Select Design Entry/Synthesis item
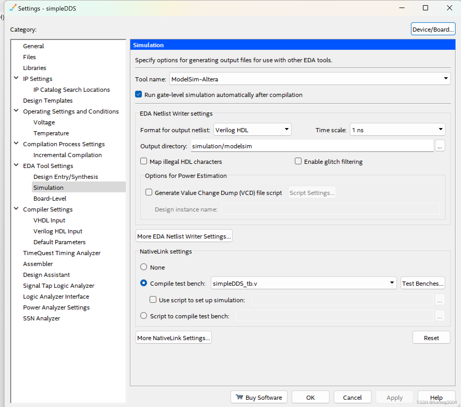This screenshot has width=461, height=407. pos(66,177)
